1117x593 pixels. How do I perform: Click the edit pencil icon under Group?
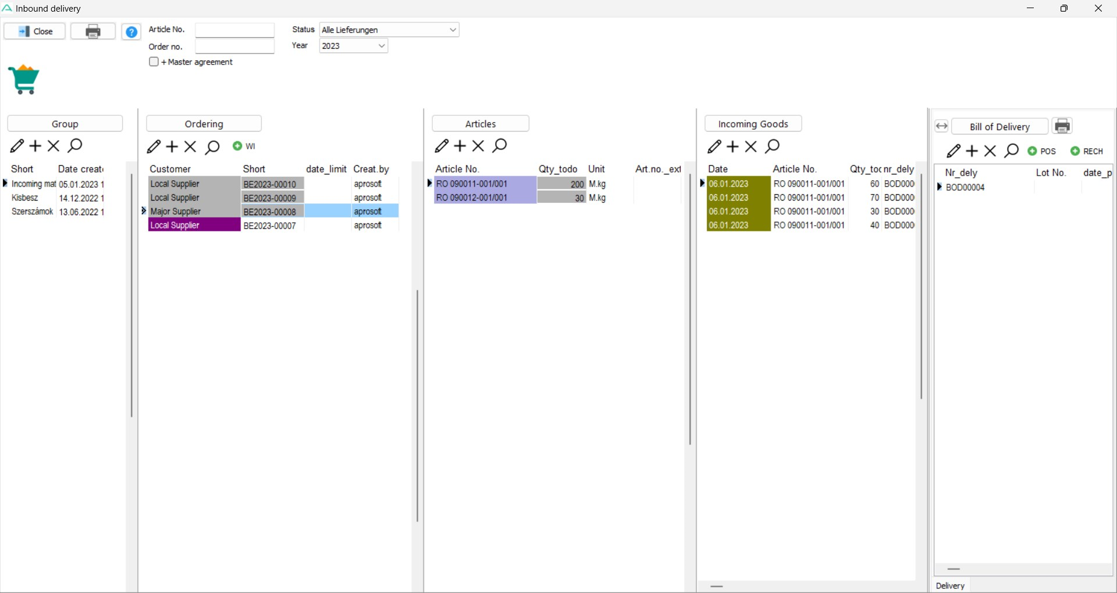tap(17, 146)
